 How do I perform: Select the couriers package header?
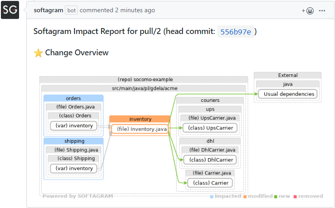tap(210, 100)
